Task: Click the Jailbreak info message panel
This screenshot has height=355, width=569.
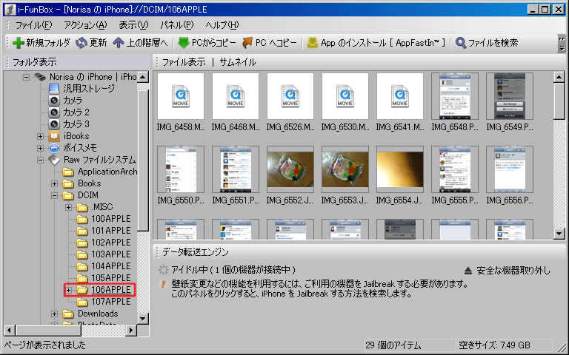Action: pos(319,288)
